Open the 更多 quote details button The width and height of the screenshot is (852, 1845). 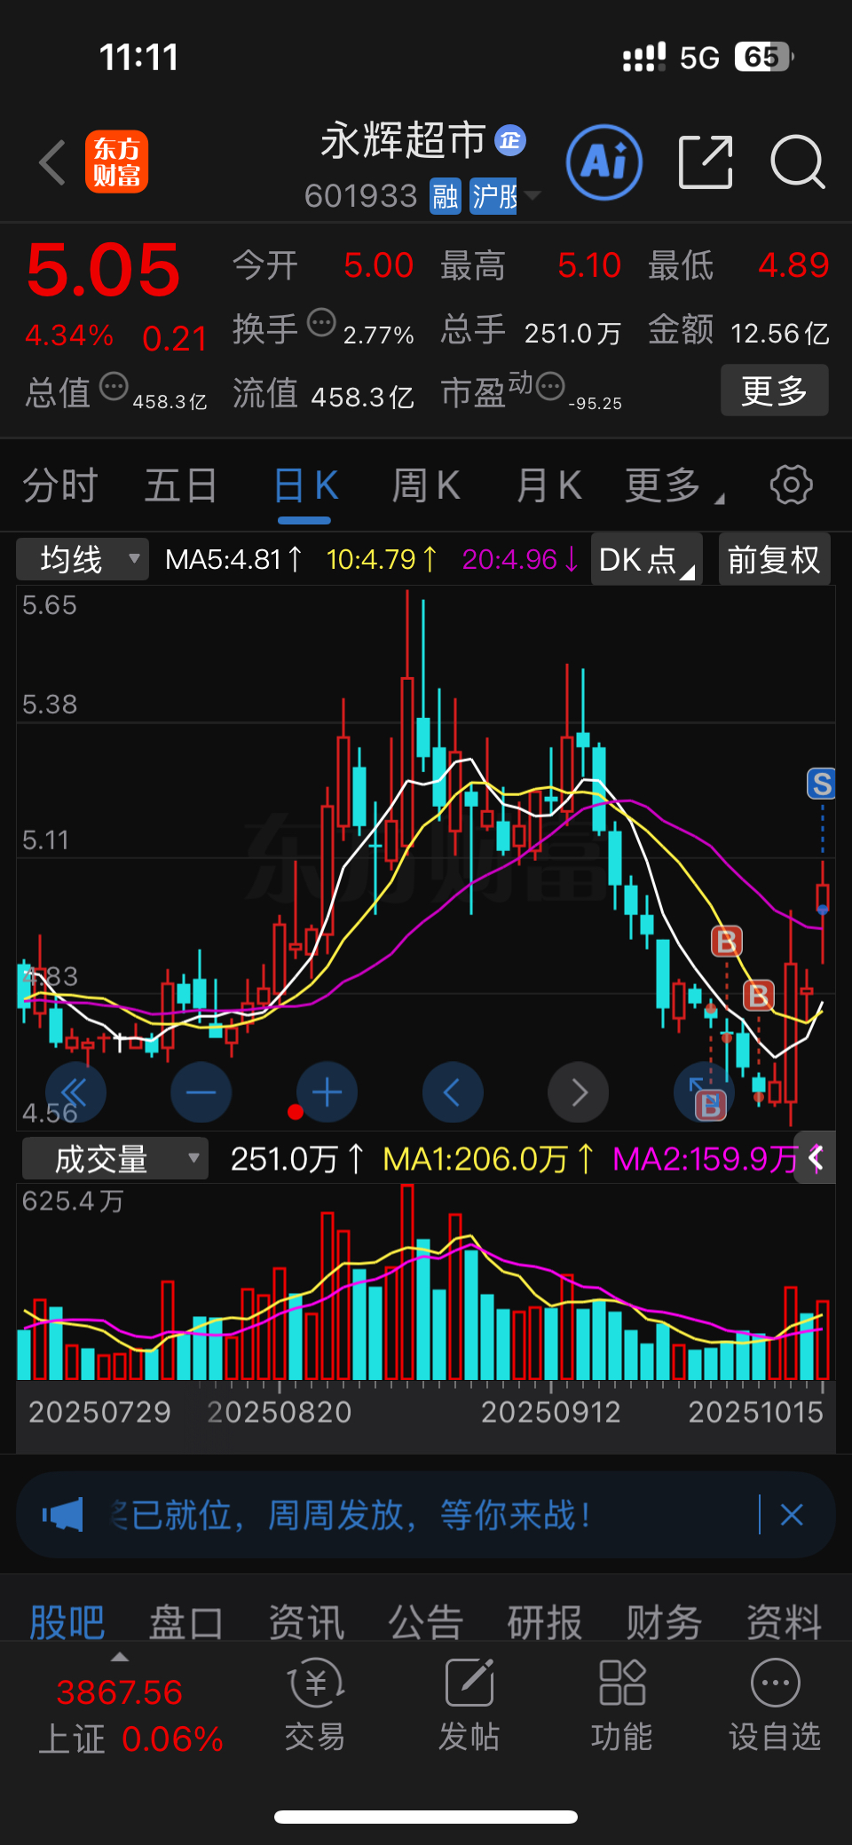point(774,390)
